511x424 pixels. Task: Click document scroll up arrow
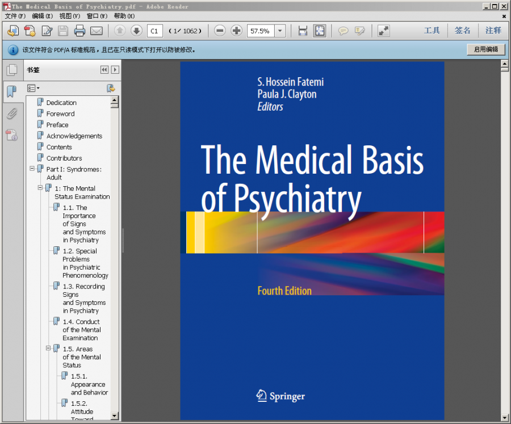click(x=505, y=64)
